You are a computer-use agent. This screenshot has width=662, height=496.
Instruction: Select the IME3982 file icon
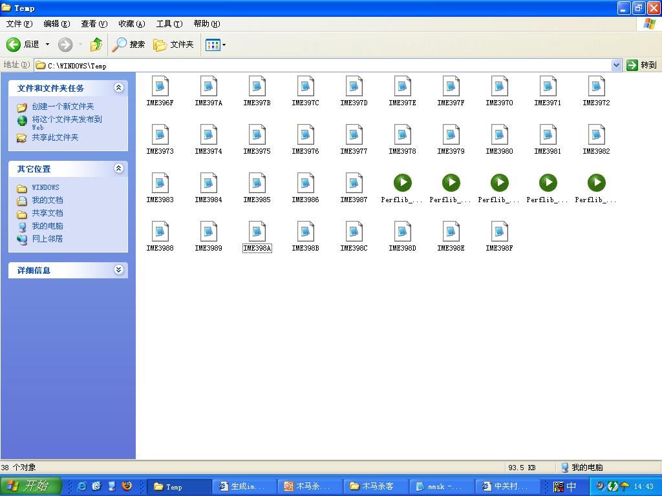tap(597, 134)
